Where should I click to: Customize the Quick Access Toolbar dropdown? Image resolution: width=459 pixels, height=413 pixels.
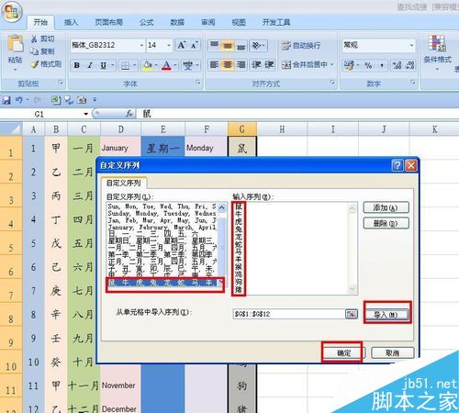click(x=95, y=100)
